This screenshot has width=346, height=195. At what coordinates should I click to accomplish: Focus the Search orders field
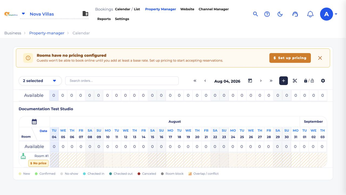click(x=122, y=81)
